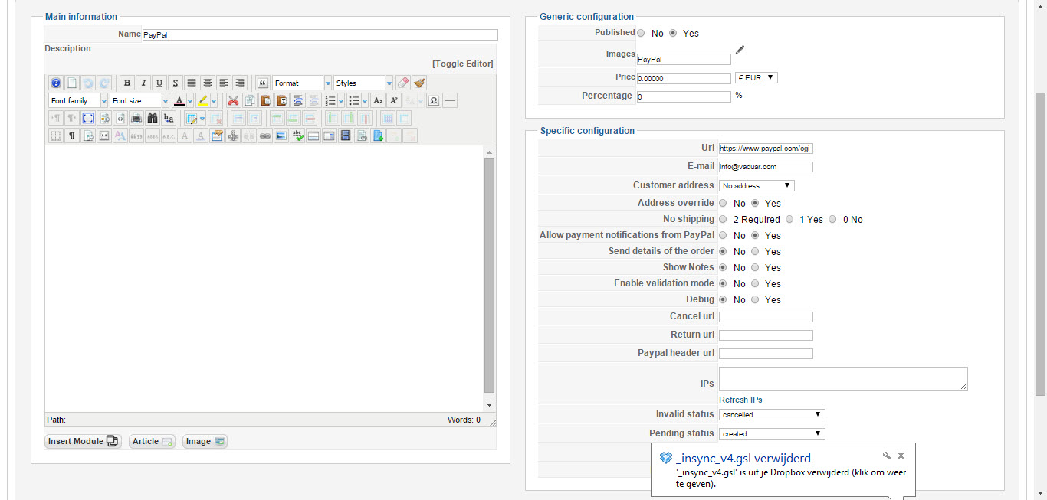The height and width of the screenshot is (500, 1047).
Task: Click the Cancel url input field
Action: [766, 316]
